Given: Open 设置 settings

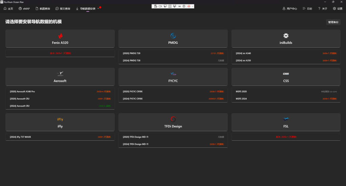Looking at the screenshot, I should click(x=338, y=8).
